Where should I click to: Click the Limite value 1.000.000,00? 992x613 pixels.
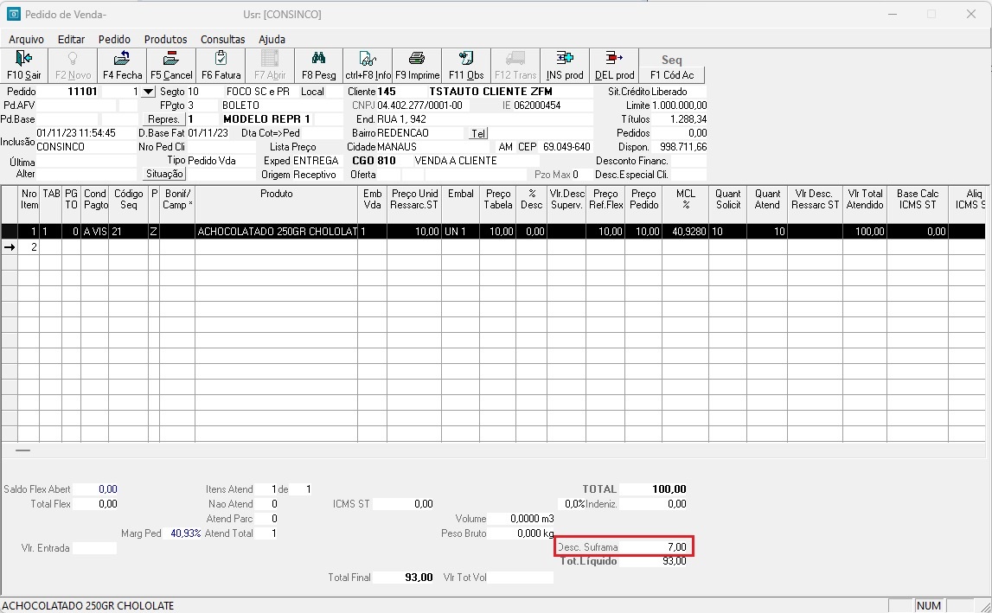(x=680, y=105)
